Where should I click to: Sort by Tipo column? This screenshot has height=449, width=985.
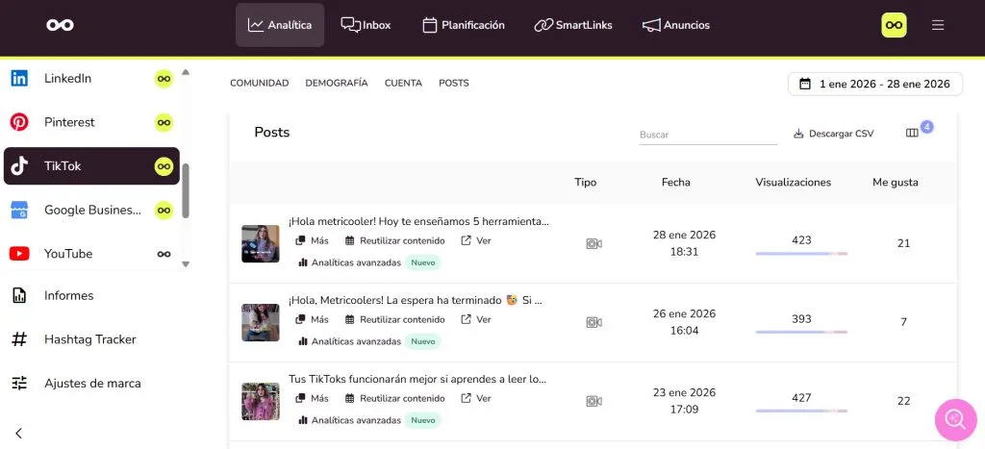586,183
